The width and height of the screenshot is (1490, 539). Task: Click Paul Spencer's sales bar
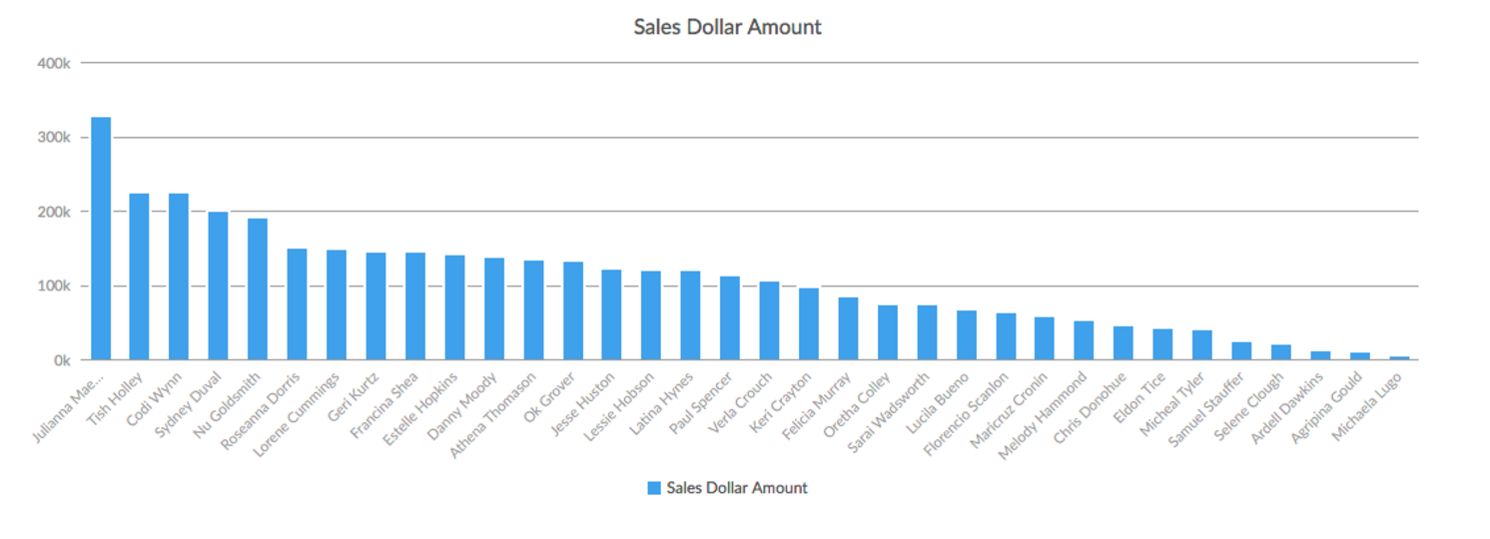(730, 317)
